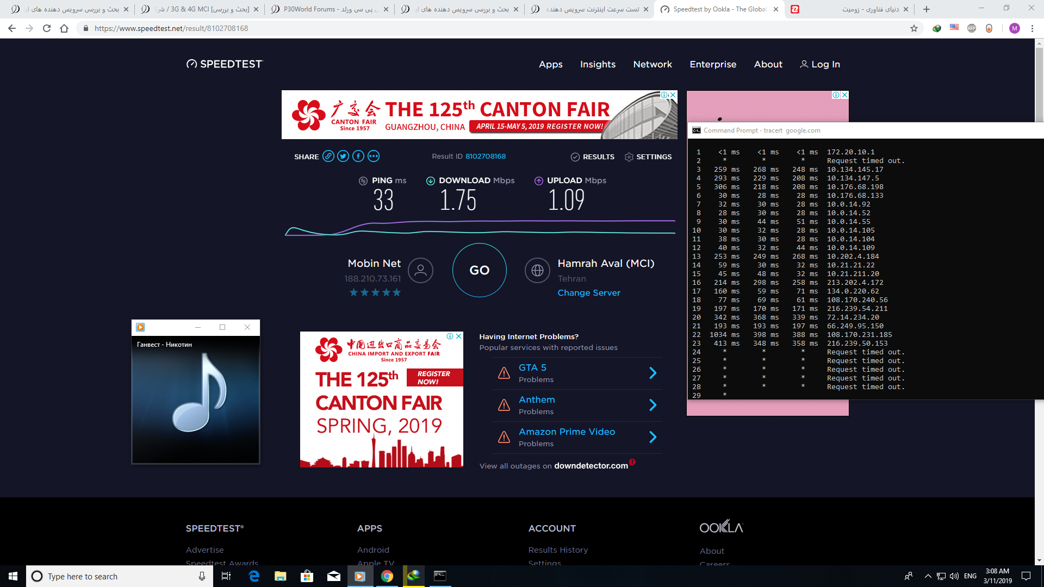Click Change Server link
Screen dimensions: 1044x587
click(589, 292)
